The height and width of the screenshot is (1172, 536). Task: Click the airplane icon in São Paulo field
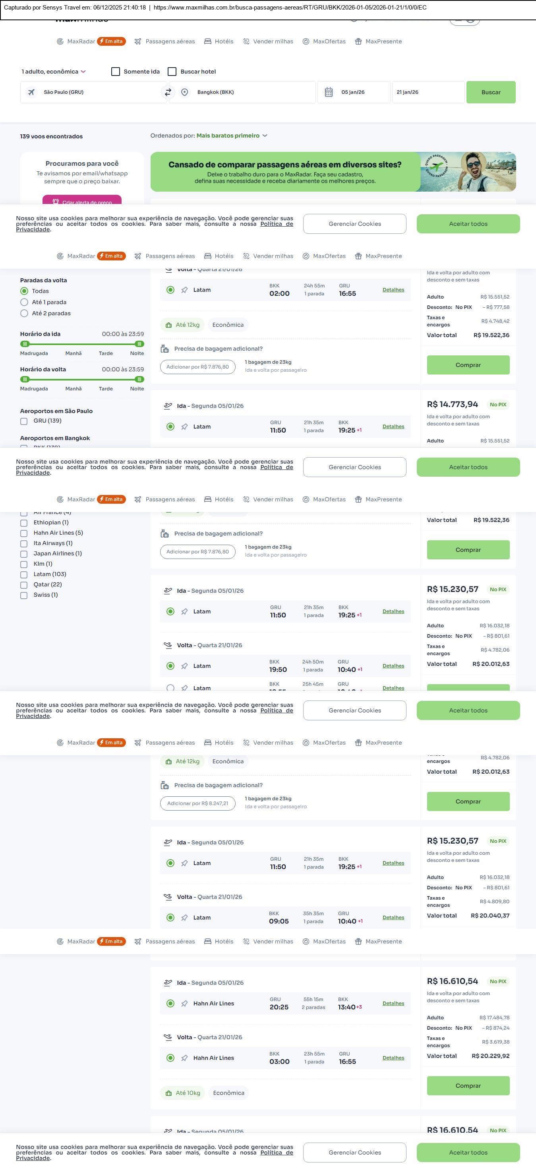click(31, 92)
